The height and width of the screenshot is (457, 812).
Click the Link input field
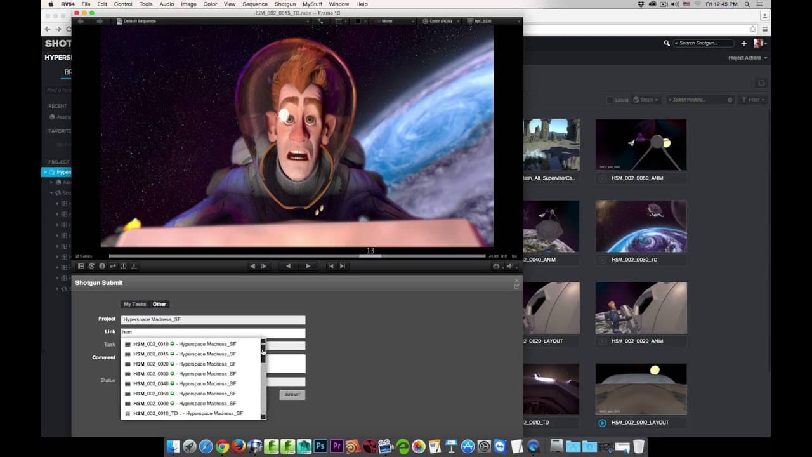click(x=213, y=333)
